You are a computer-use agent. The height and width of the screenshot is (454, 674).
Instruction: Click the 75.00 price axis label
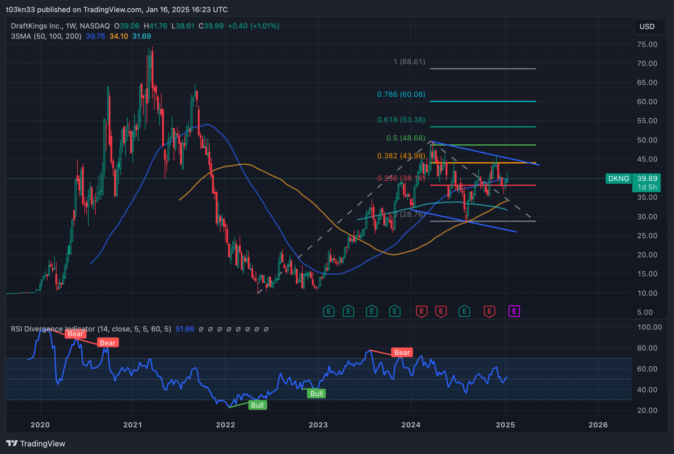(x=647, y=44)
